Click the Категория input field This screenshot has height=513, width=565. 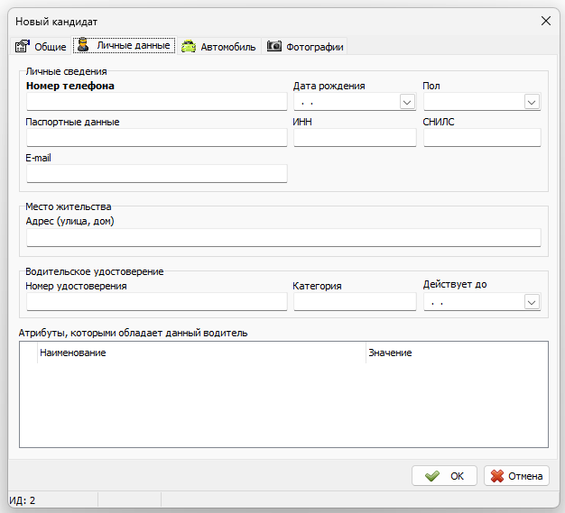(355, 302)
